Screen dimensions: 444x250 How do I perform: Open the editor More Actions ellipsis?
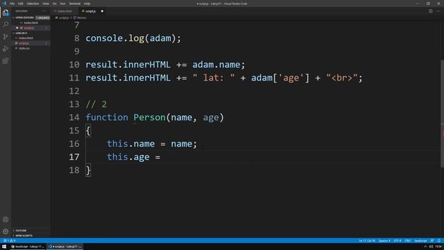coord(438,11)
